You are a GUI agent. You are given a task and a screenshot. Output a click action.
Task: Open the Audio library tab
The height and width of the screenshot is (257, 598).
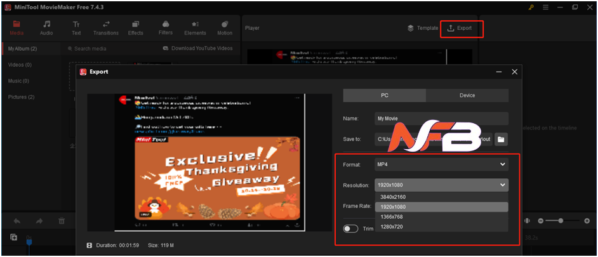[46, 28]
